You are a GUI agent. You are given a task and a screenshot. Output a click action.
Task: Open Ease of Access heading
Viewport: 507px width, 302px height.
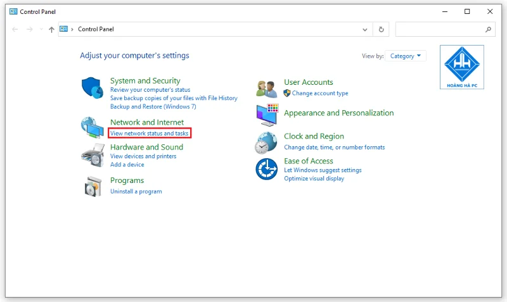309,161
